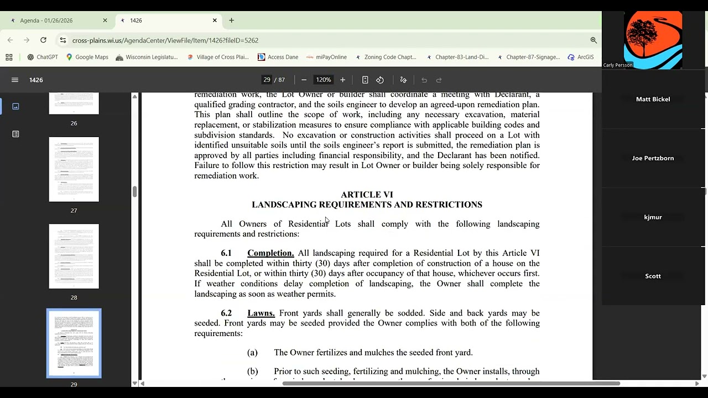The image size is (708, 398).
Task: Click down arrow of thumbnail scrollbar
Action: click(x=134, y=383)
